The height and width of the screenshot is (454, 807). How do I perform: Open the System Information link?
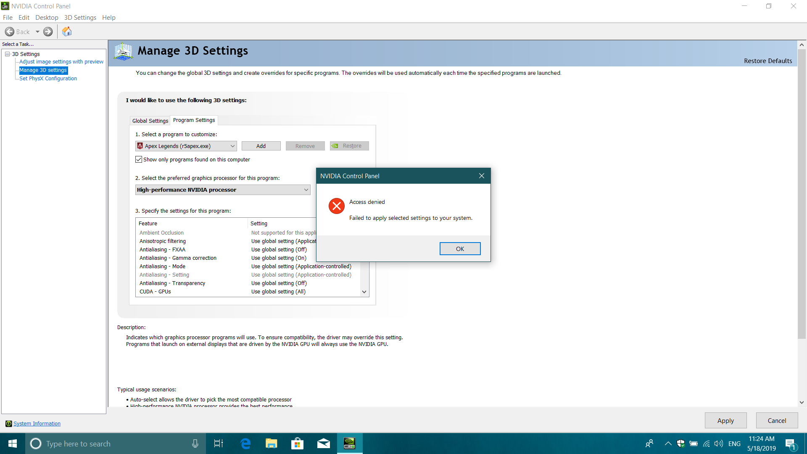click(37, 424)
